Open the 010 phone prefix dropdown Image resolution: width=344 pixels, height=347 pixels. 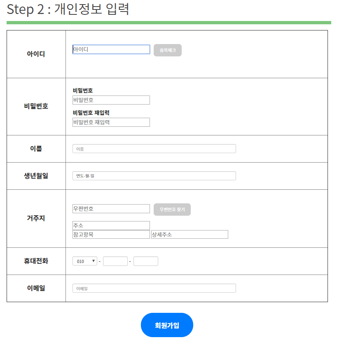[84, 261]
